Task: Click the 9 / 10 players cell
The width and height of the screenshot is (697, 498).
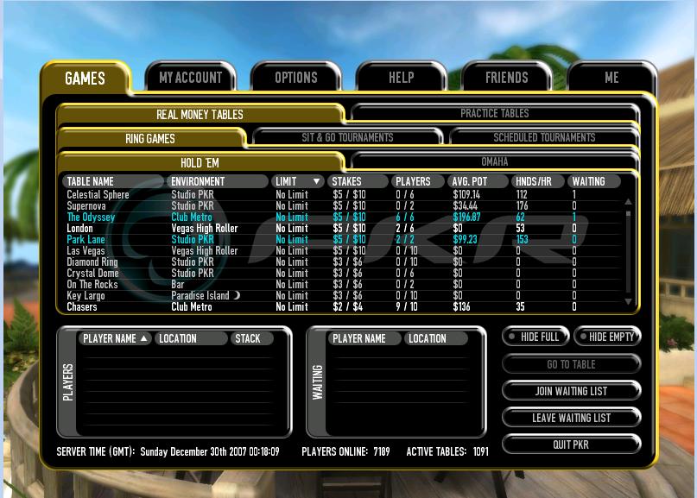Action: [x=407, y=307]
